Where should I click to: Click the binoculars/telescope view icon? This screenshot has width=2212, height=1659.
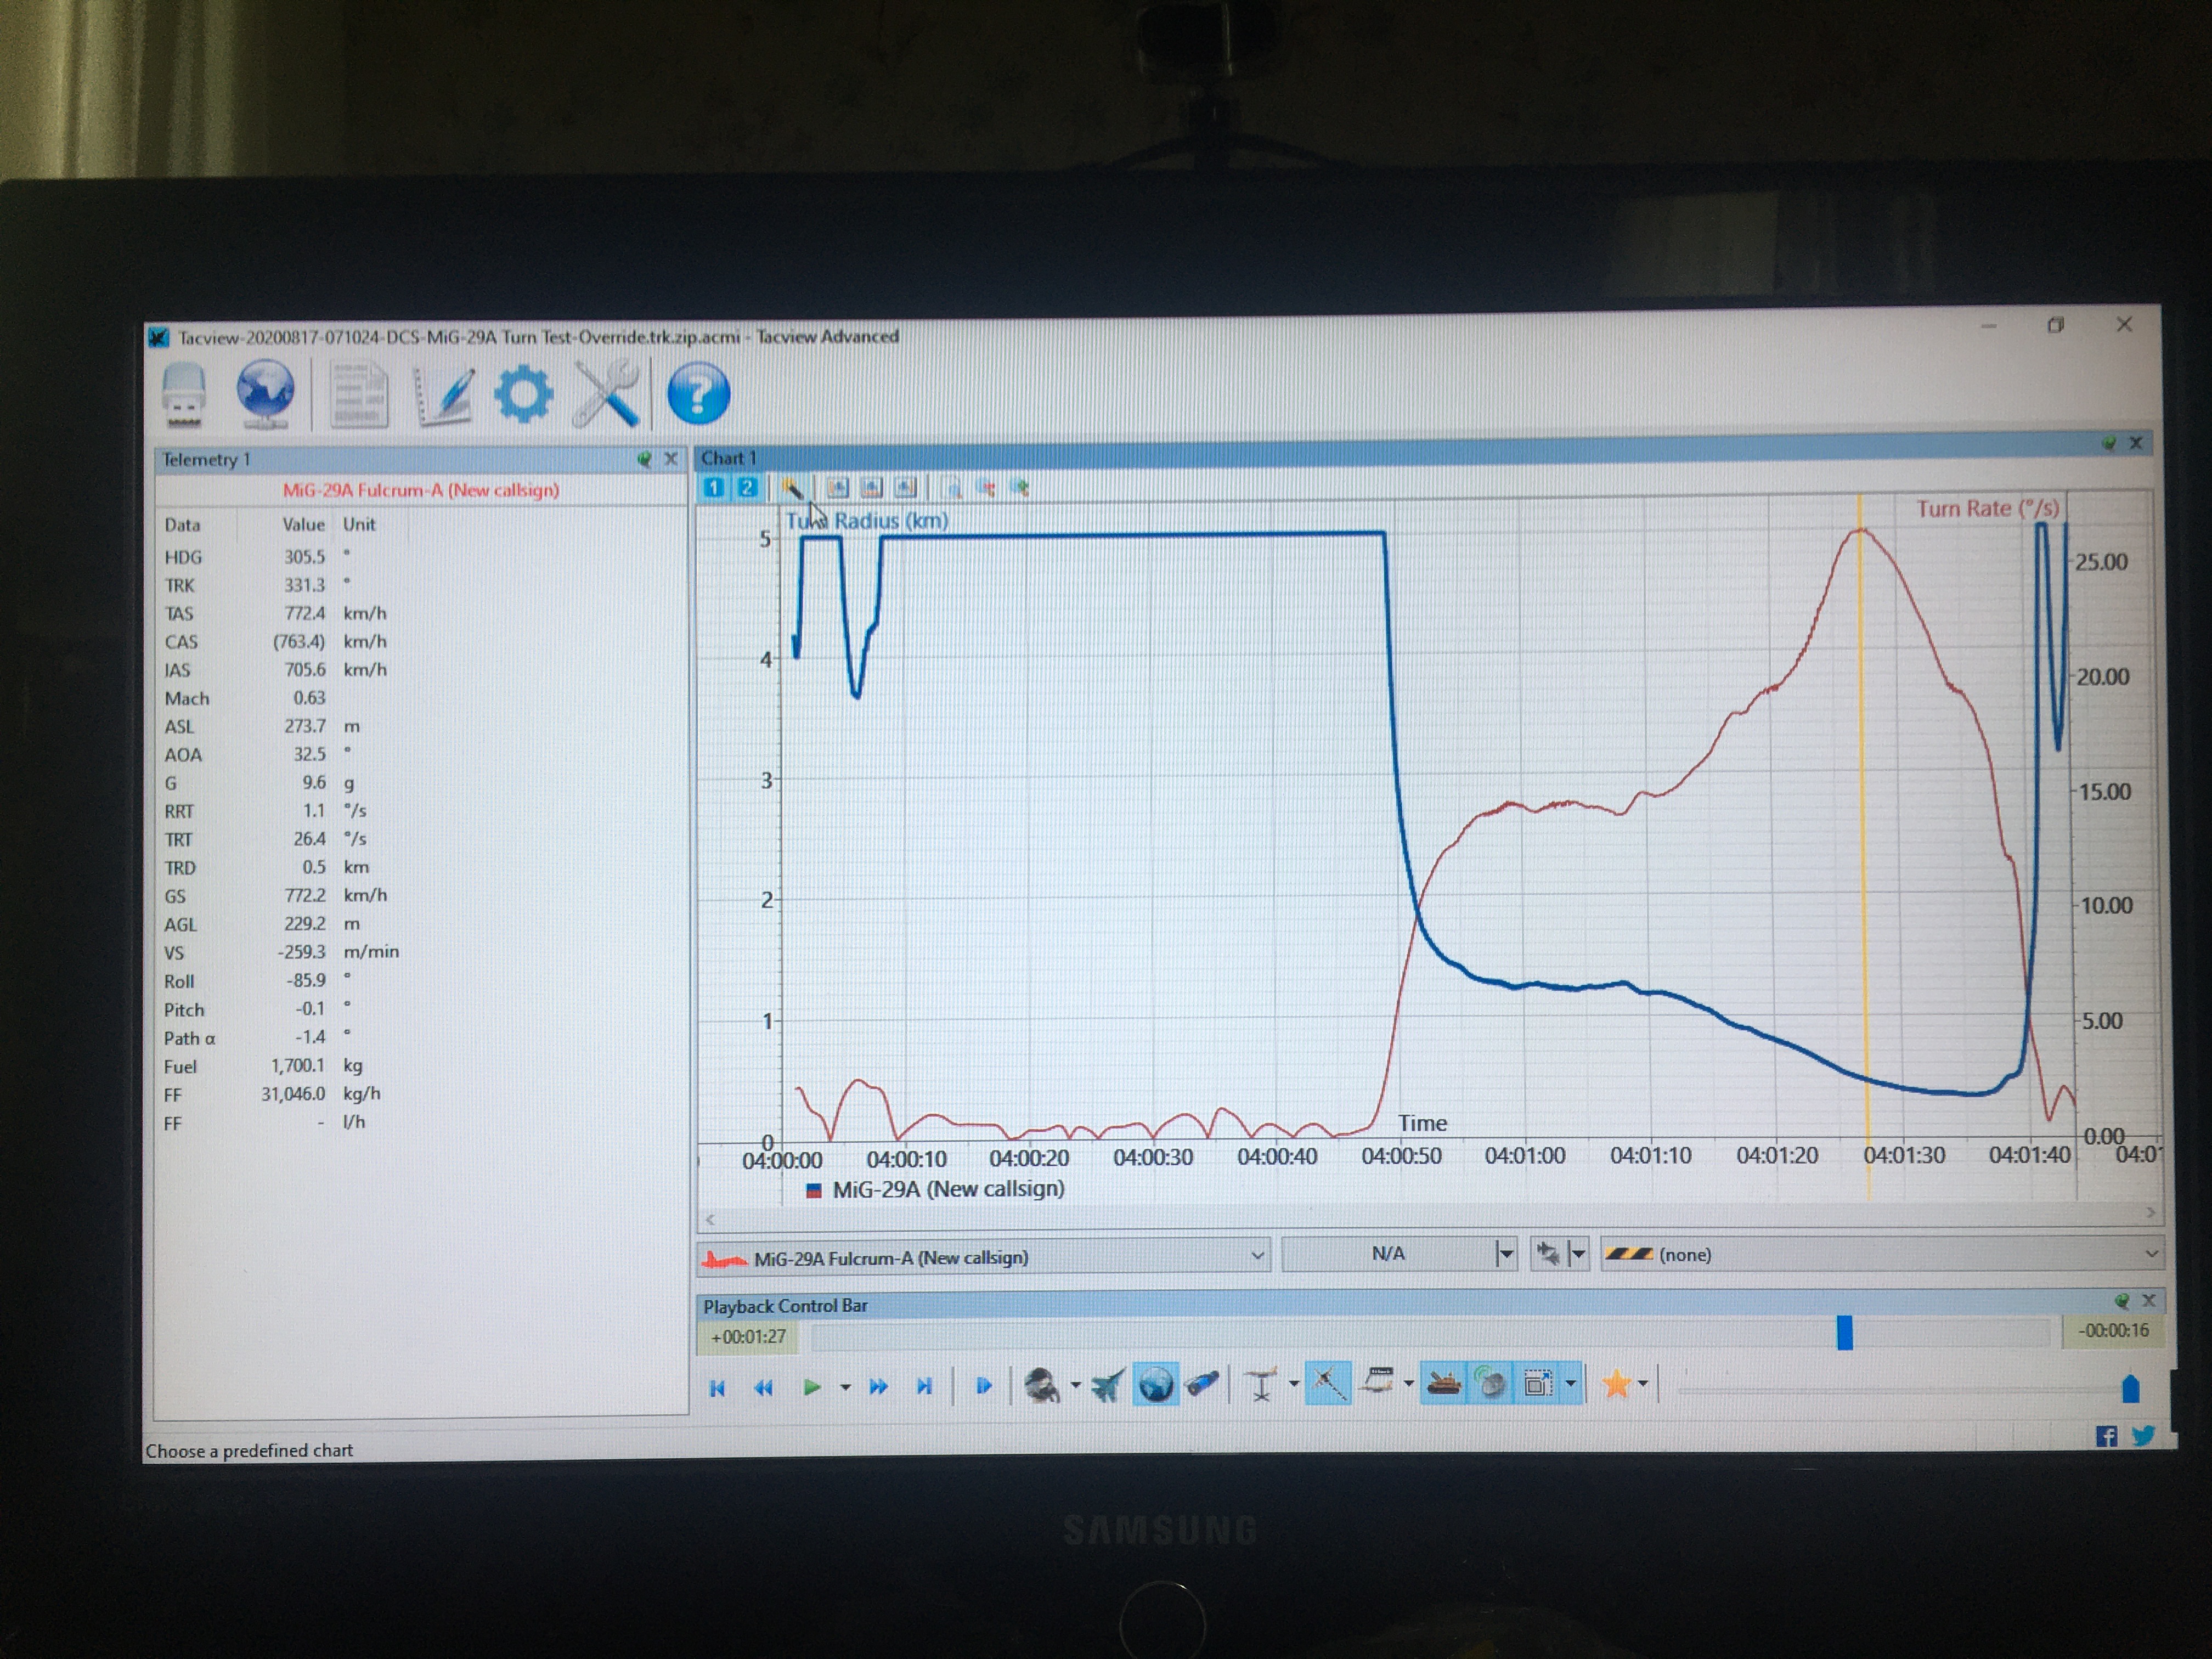tap(1202, 1385)
